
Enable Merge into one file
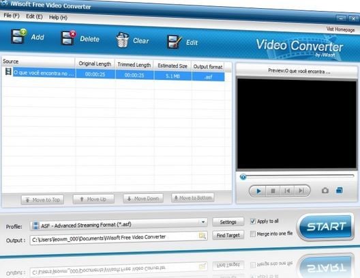coord(252,234)
